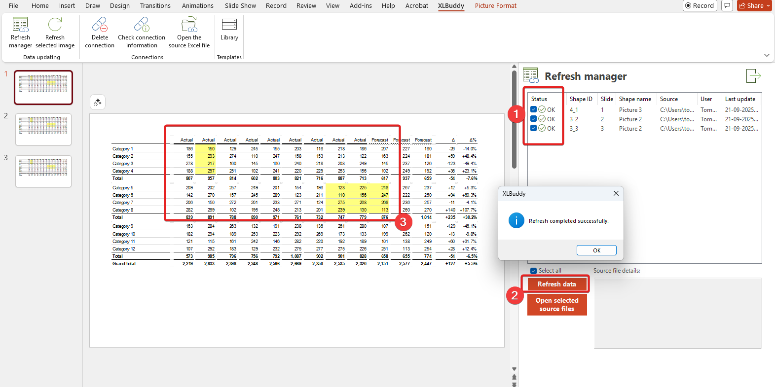Collapse the ribbon with the chevron
Screen dimensions: 775x387
[x=767, y=55]
